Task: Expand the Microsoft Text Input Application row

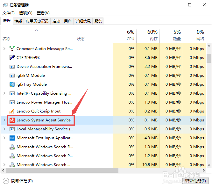Action: [4, 138]
